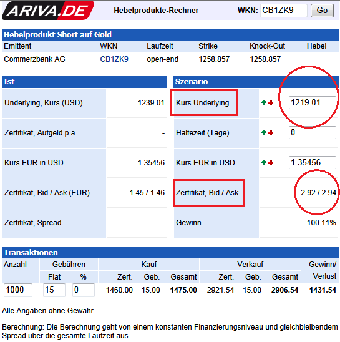This screenshot has height=342, width=340.
Task: Select scenario Bid / Ask 2.92 / 2.94
Action: 318,193
